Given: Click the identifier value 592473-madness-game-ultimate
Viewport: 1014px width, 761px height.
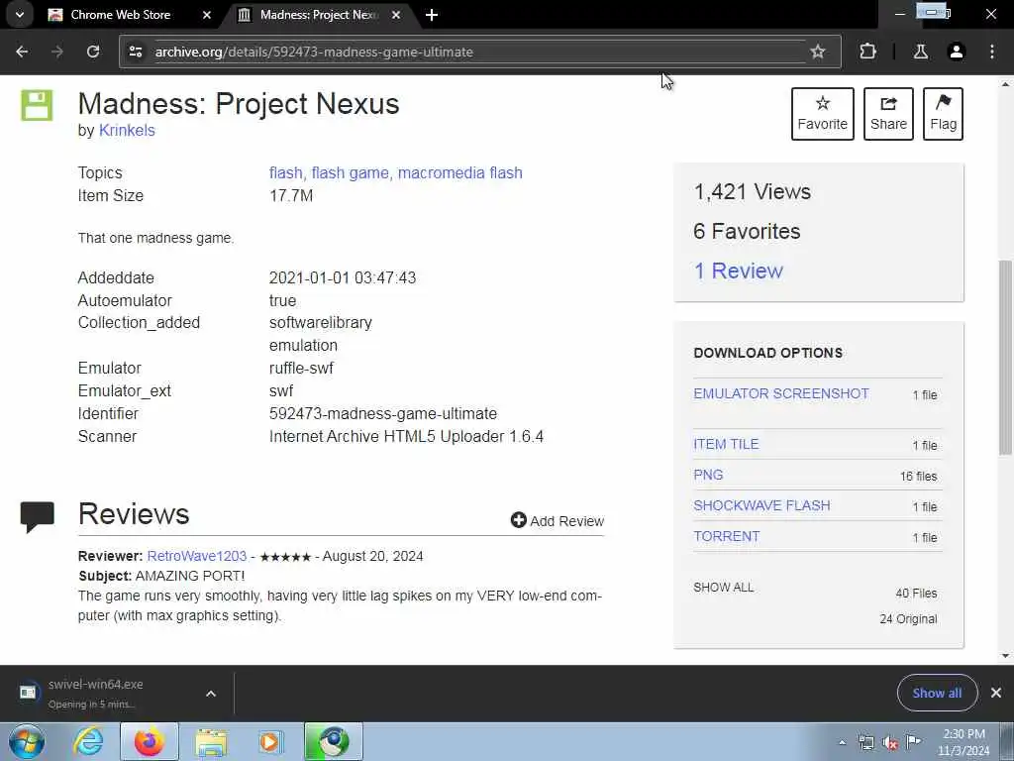Looking at the screenshot, I should click(383, 413).
